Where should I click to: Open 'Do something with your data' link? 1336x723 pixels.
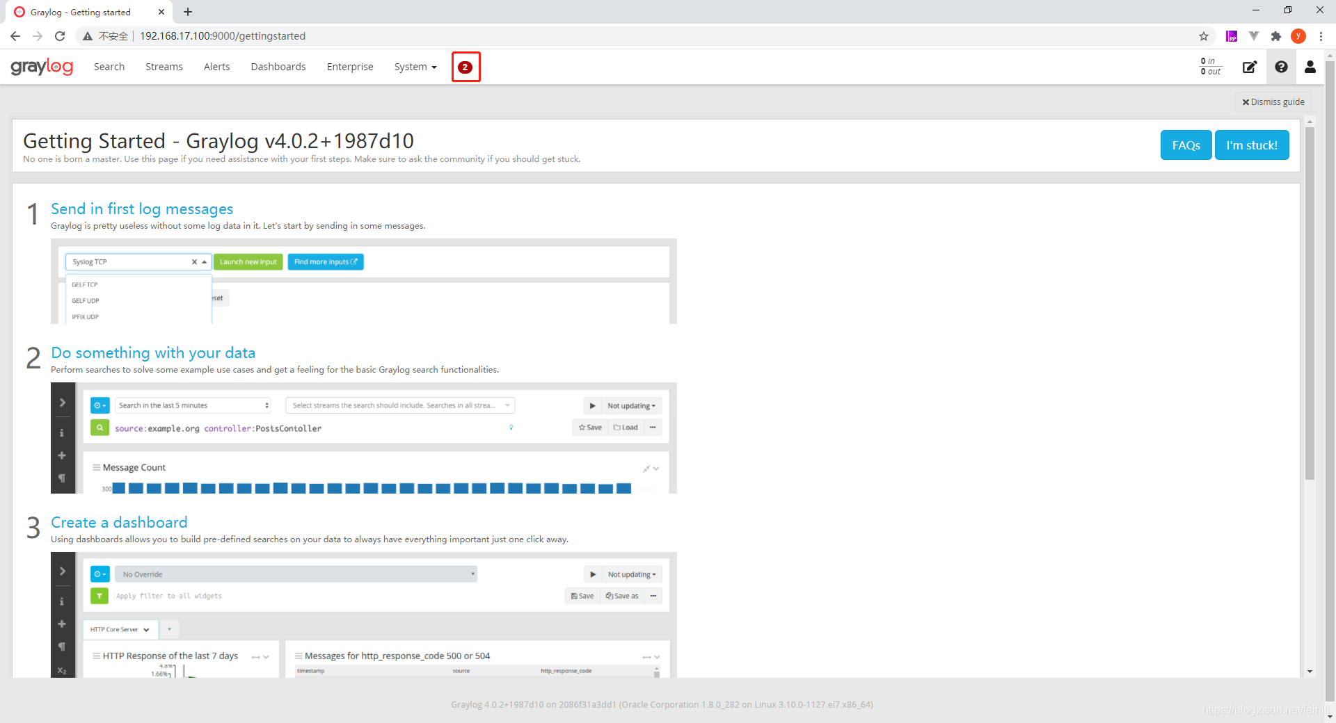[x=153, y=352]
